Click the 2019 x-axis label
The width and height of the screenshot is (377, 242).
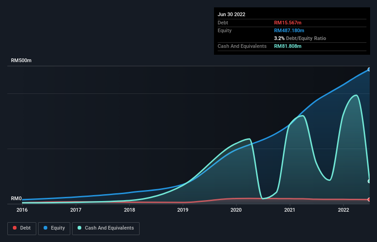click(183, 210)
